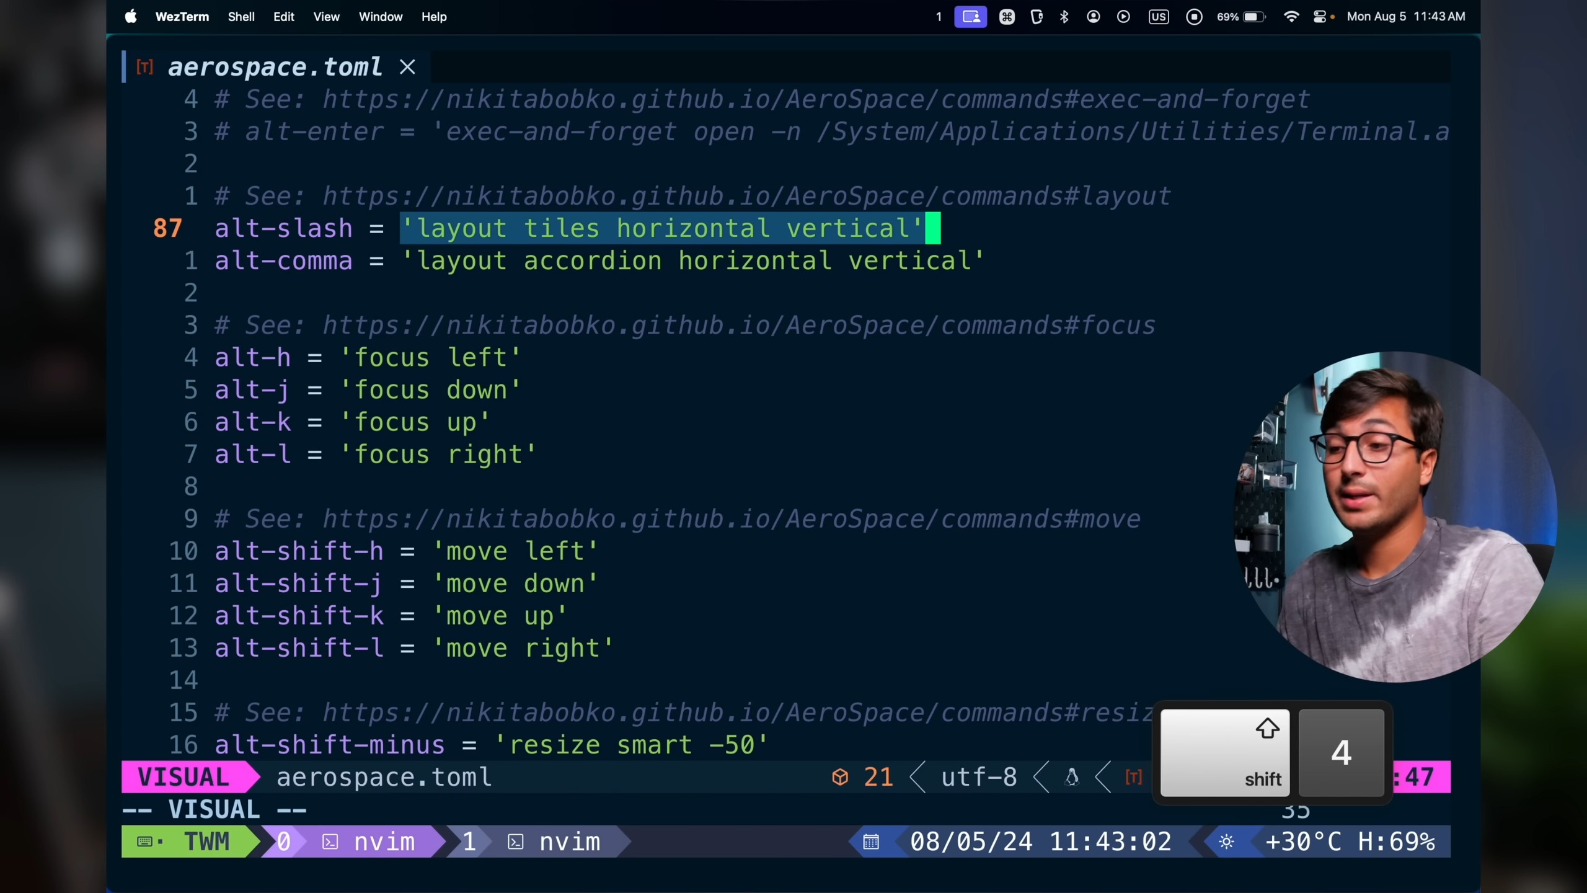This screenshot has height=893, width=1587.
Task: Click the calendar icon in tmux bar
Action: (x=871, y=842)
